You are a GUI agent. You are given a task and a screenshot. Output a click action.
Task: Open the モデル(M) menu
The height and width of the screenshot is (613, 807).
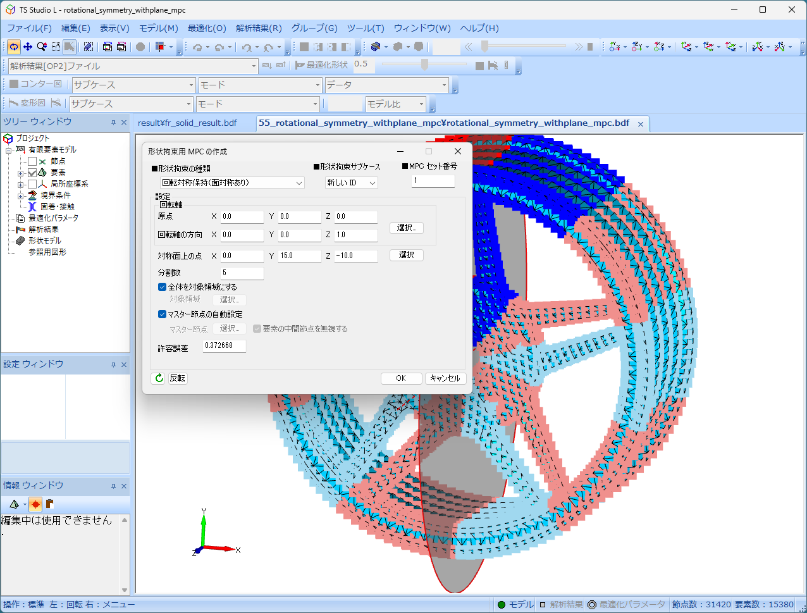click(159, 28)
